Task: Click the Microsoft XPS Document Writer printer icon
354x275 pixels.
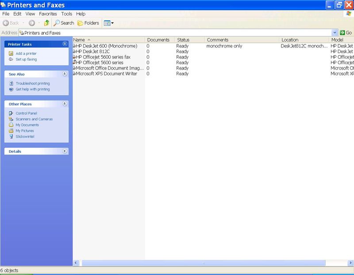Action: [x=74, y=74]
